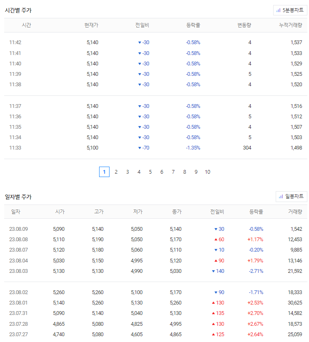The width and height of the screenshot is (309, 342).
Task: Navigate to page 9
Action: [x=196, y=172]
